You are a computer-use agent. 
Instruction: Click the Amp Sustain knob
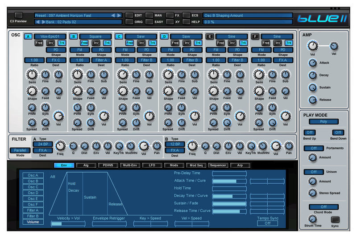click(313, 87)
